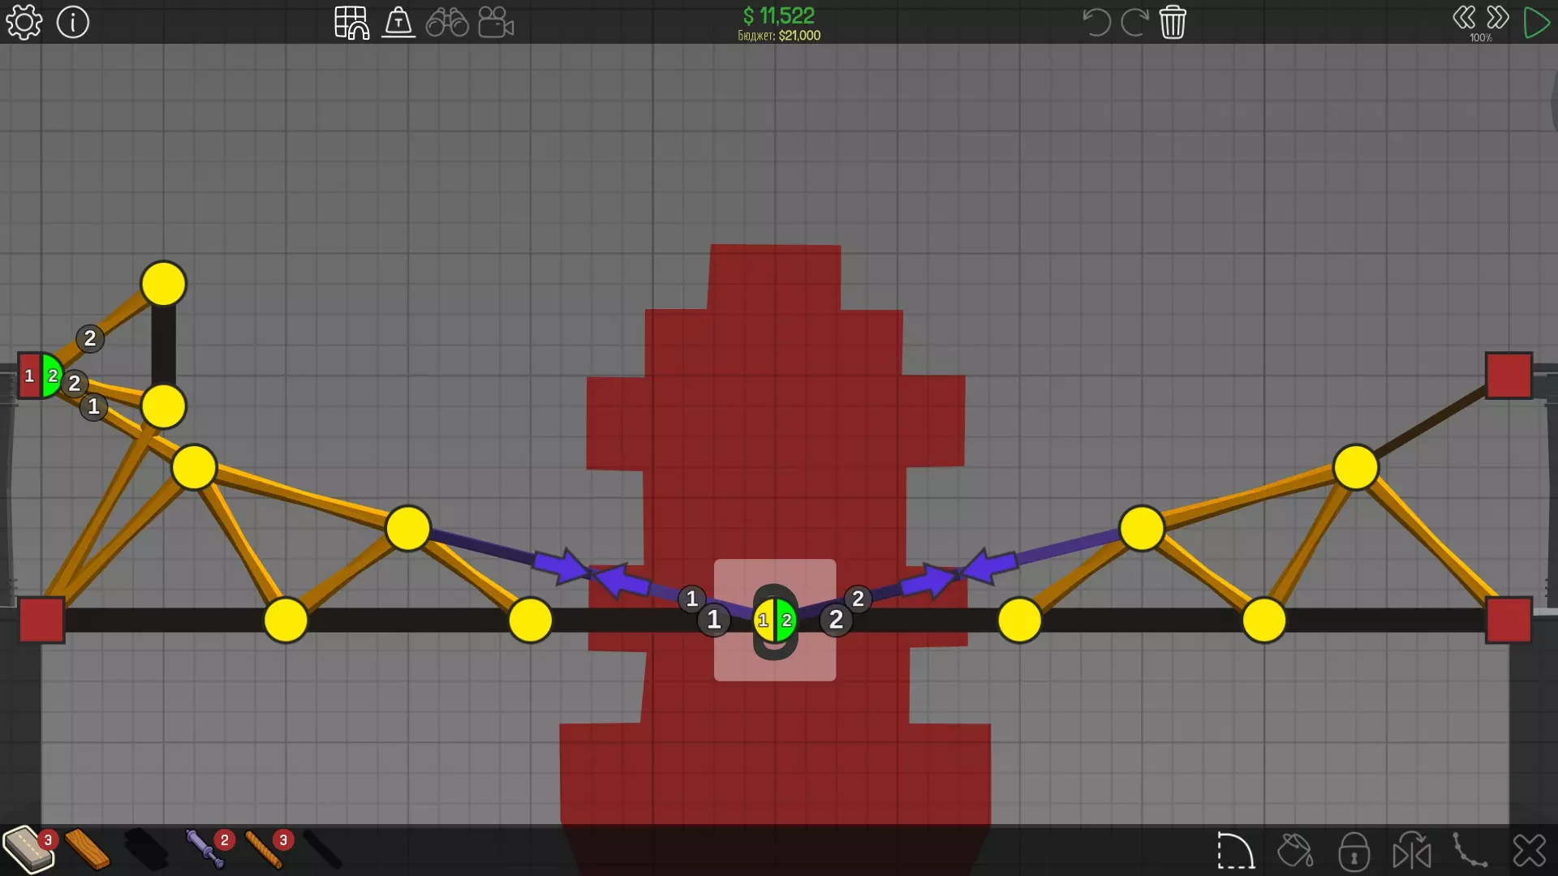Select the paint bucket fill tool

point(1294,852)
